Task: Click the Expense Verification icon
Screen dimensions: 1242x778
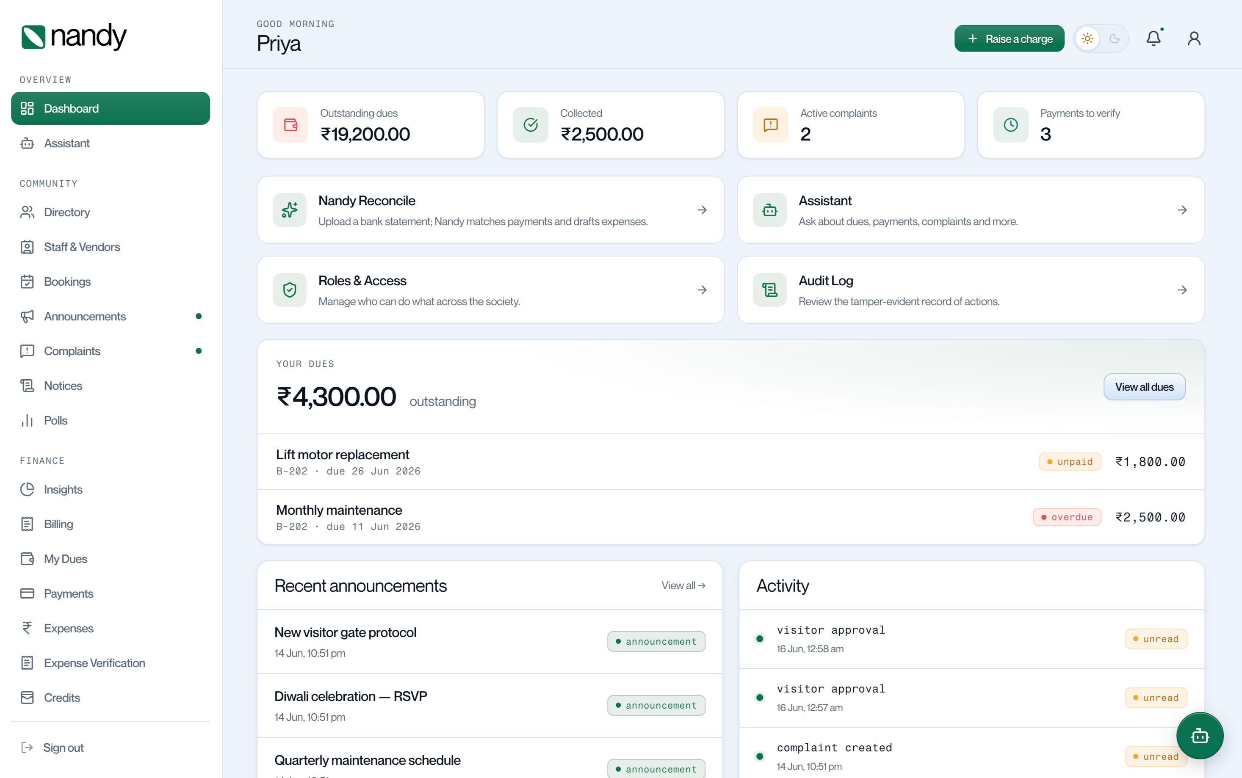Action: [x=27, y=663]
